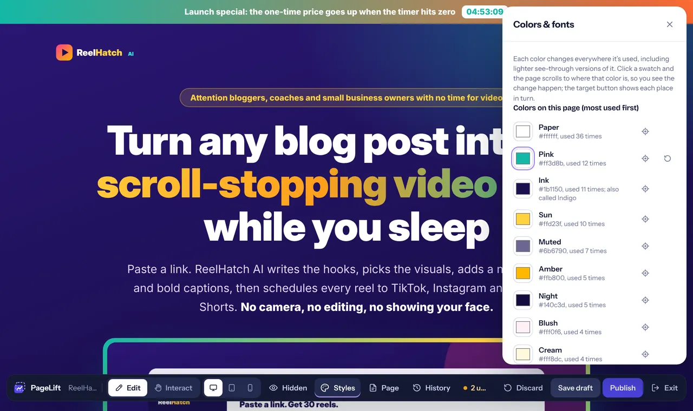This screenshot has height=411, width=693.
Task: Switch to tablet preview
Action: click(x=232, y=388)
